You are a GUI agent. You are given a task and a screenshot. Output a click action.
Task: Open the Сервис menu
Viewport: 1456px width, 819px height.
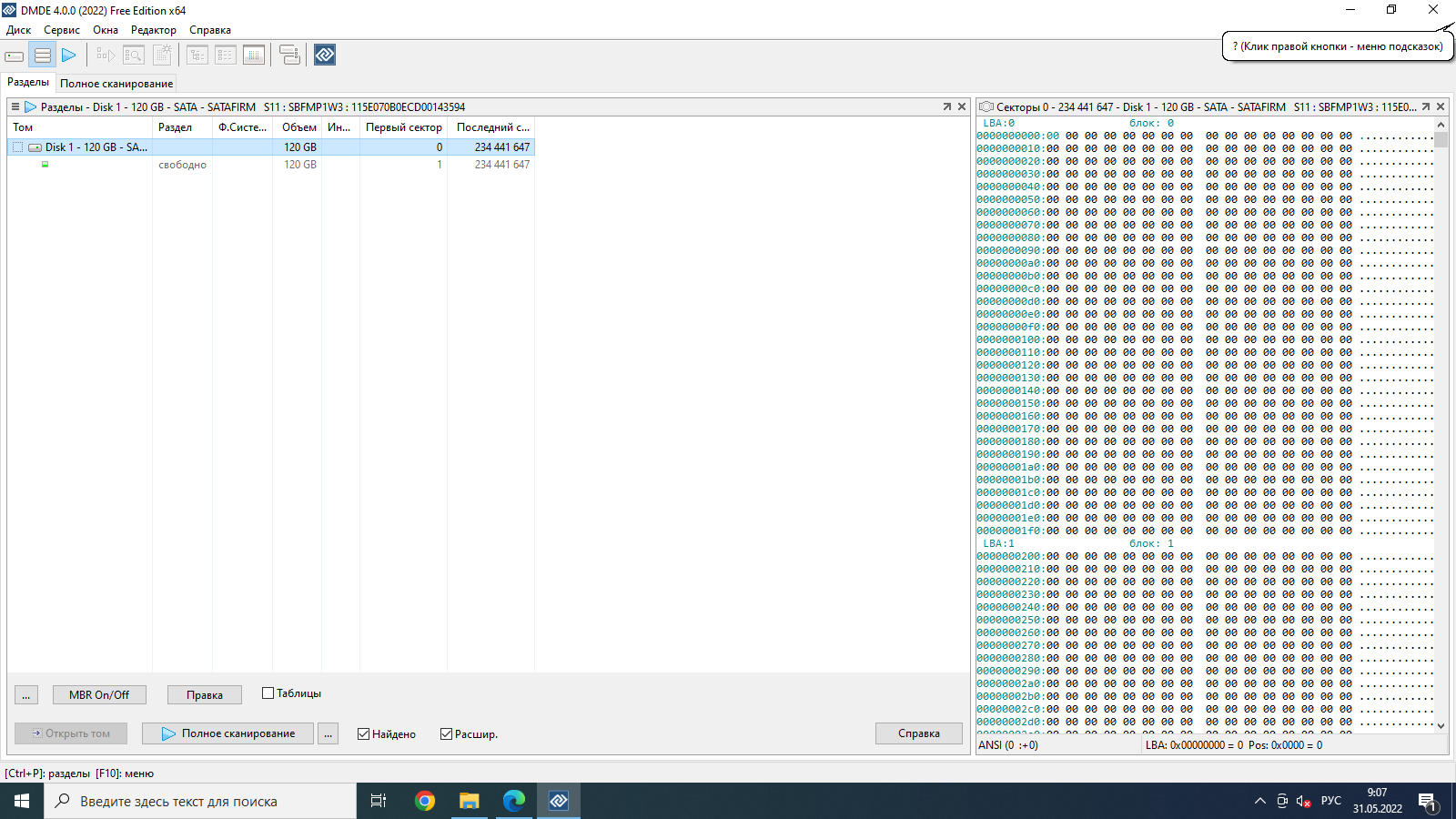62,30
